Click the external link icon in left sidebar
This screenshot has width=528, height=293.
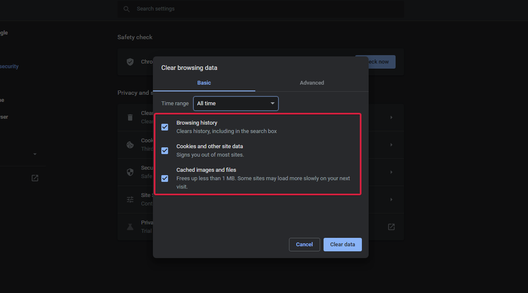(35, 178)
